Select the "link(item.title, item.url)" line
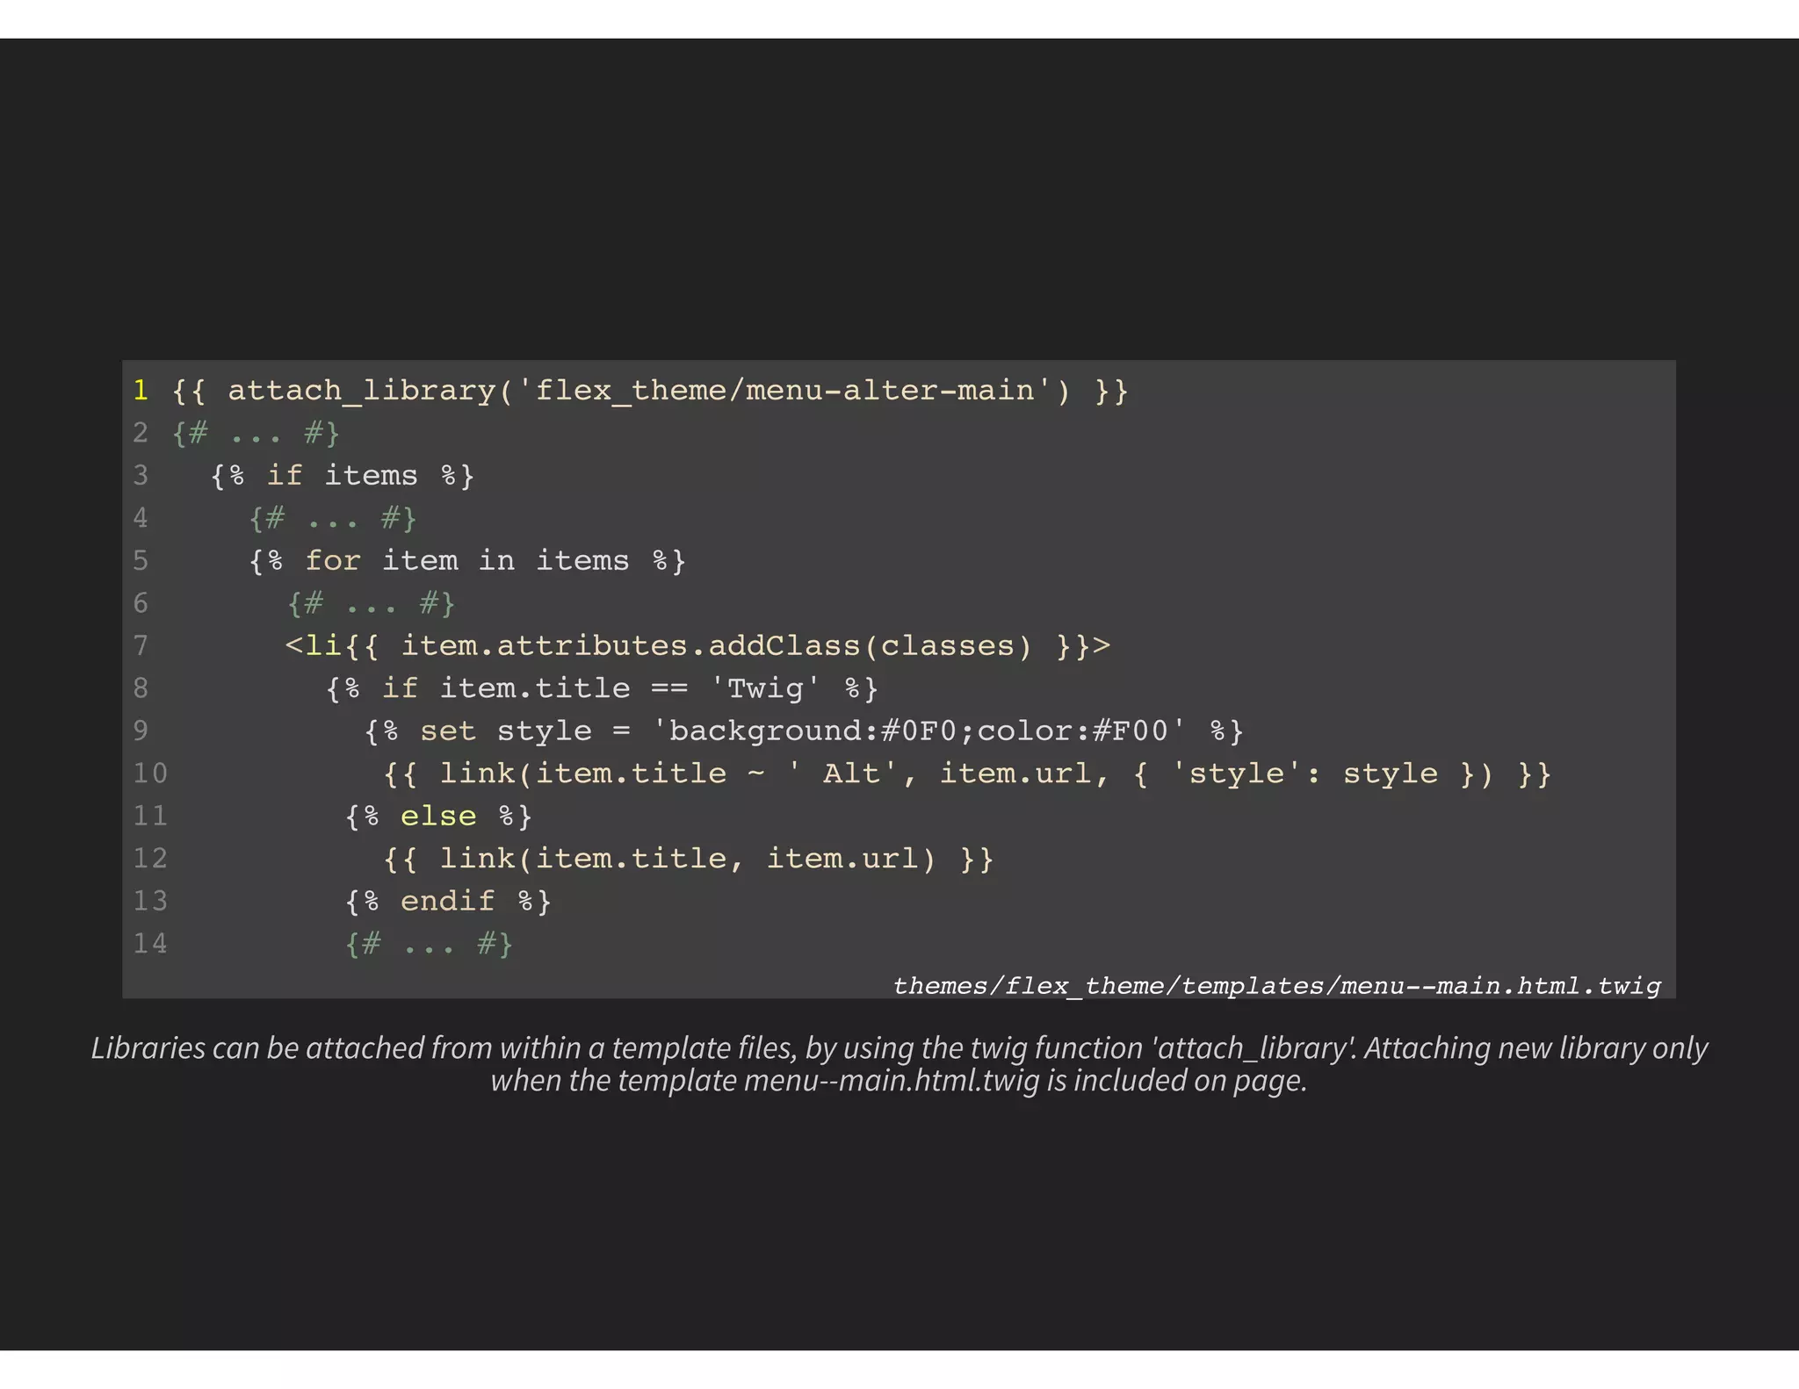The width and height of the screenshot is (1799, 1389). [x=689, y=858]
